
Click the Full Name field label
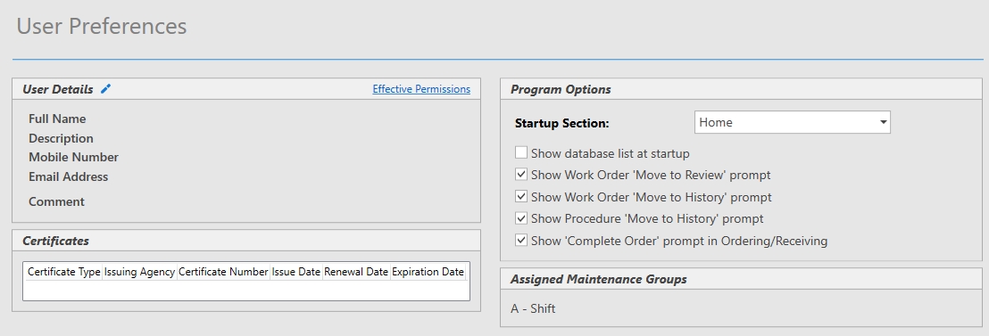click(x=57, y=119)
